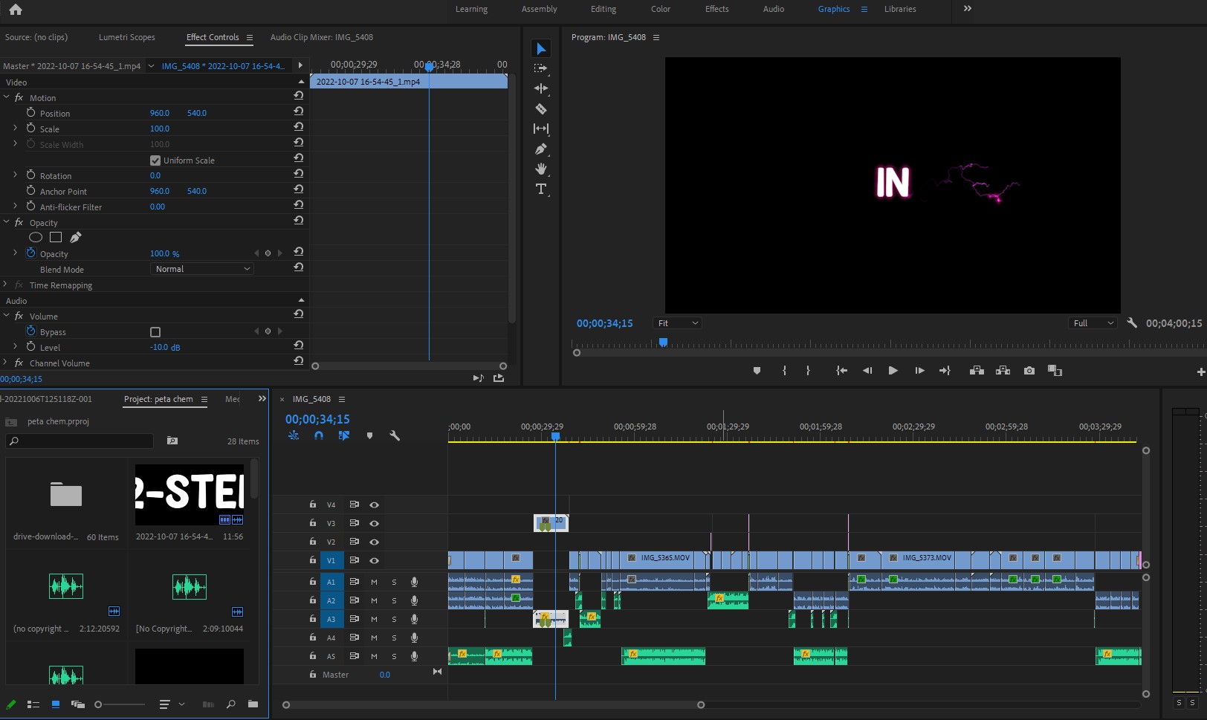Switch to the Color workspace tab
This screenshot has height=720, width=1207.
(660, 9)
